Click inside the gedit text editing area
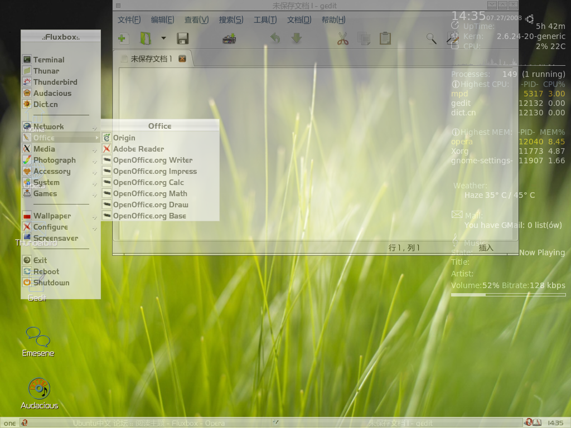The width and height of the screenshot is (571, 428). [317, 153]
